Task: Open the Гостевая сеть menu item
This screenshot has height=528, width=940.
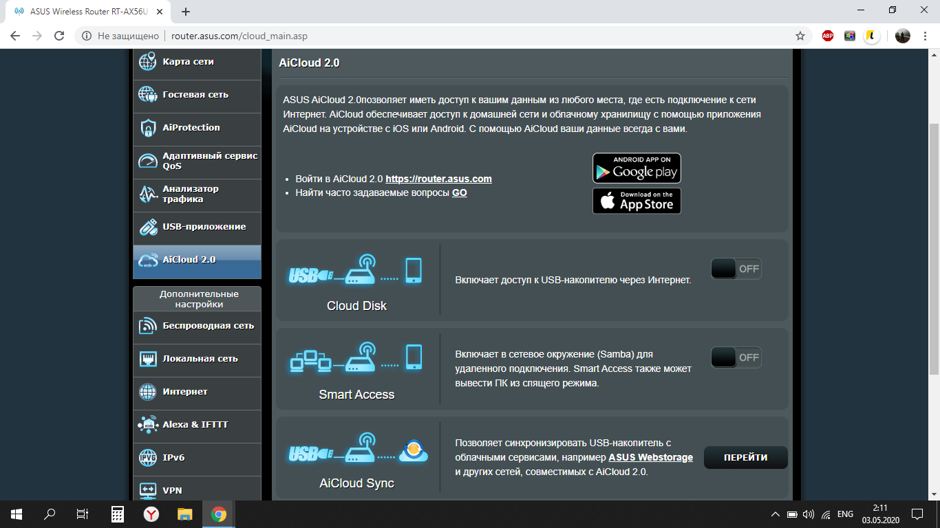Action: (197, 95)
